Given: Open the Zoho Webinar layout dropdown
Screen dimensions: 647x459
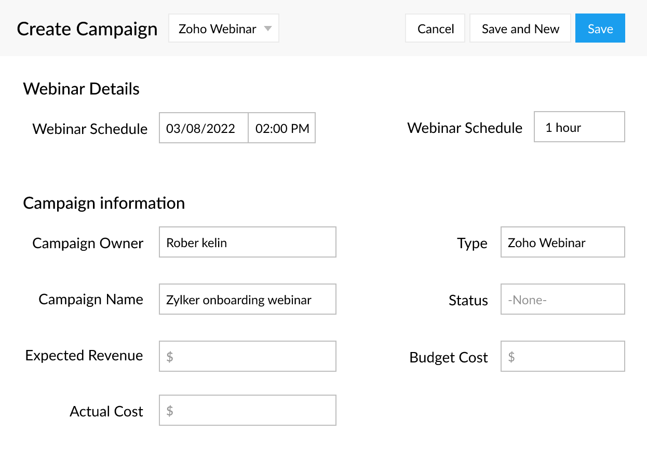Looking at the screenshot, I should click(x=223, y=29).
